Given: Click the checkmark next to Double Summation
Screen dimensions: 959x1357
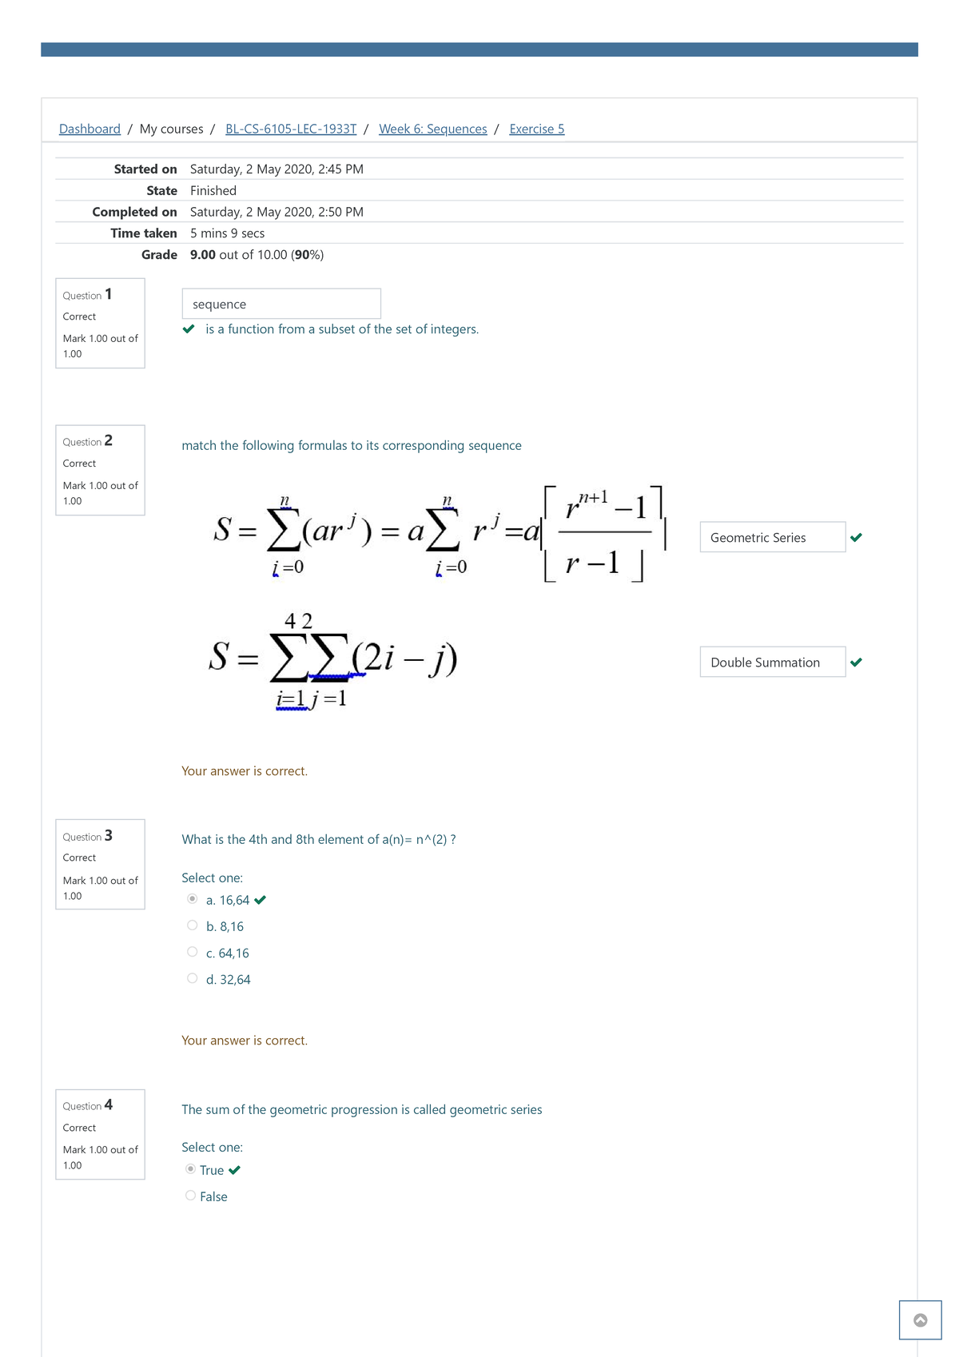Looking at the screenshot, I should (x=858, y=662).
